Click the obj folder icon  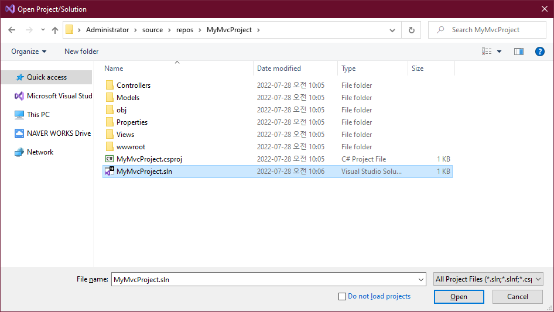[110, 110]
